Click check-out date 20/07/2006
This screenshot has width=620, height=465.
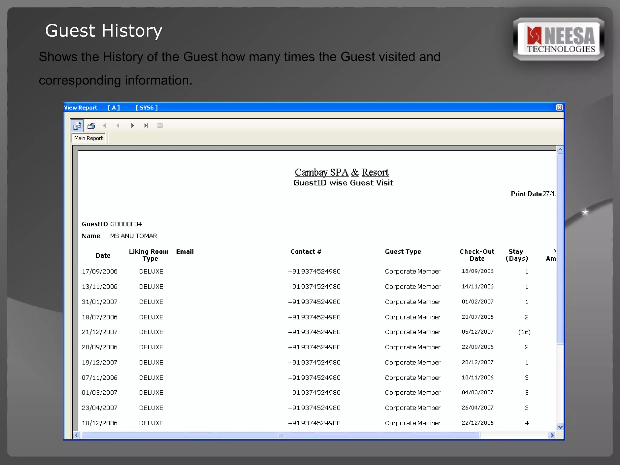[477, 317]
